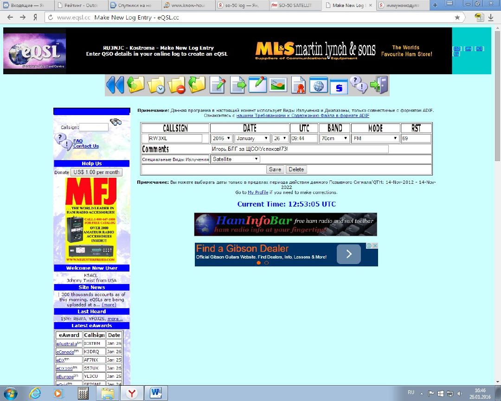The image size is (501, 401).
Task: Switch to the 'Рейтинг - Outdoor' tab
Action: [x=81, y=5]
